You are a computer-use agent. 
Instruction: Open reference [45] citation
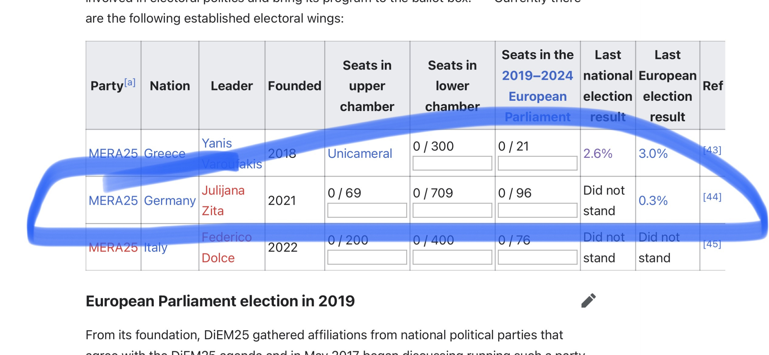(712, 244)
